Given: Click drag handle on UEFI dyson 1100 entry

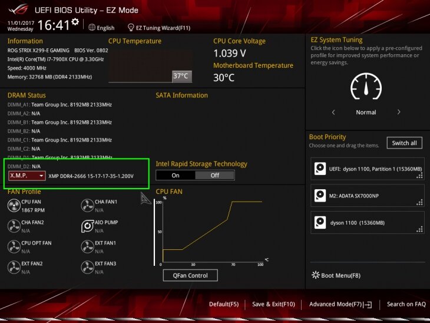Looking at the screenshot, I should [419, 176].
